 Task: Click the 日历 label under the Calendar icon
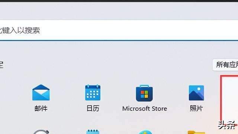coord(93,108)
